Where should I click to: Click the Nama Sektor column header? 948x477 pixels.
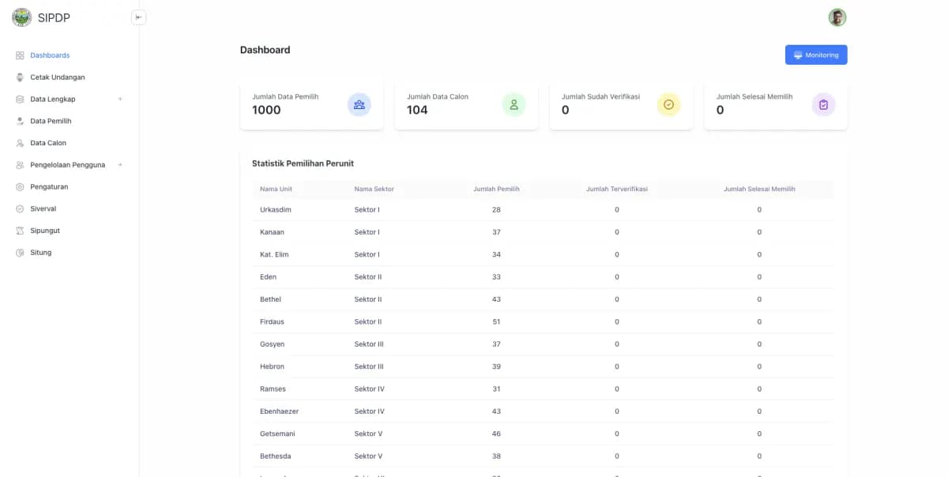pyautogui.click(x=374, y=190)
